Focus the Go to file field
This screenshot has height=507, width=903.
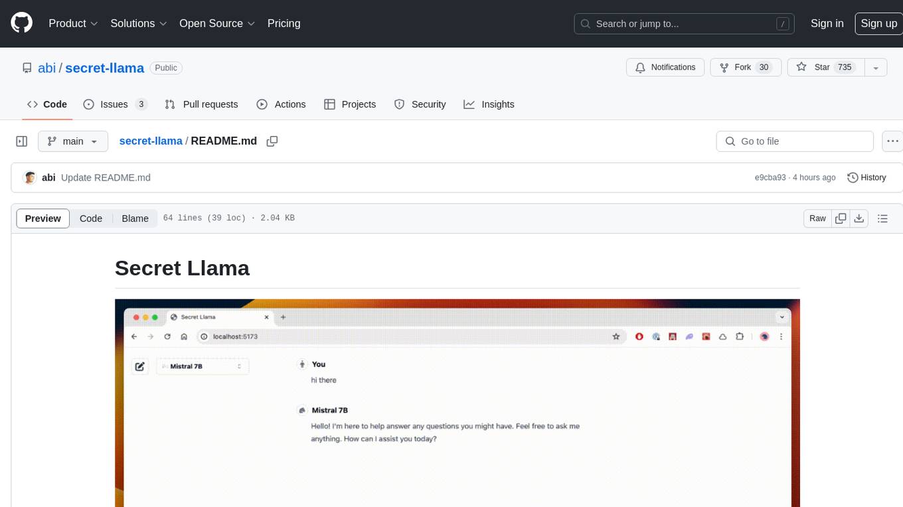(x=795, y=141)
